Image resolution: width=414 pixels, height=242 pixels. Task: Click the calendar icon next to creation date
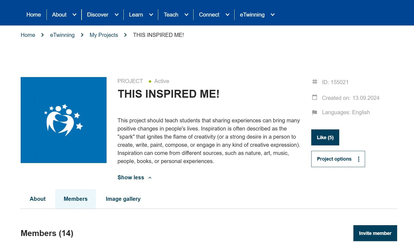click(x=315, y=98)
